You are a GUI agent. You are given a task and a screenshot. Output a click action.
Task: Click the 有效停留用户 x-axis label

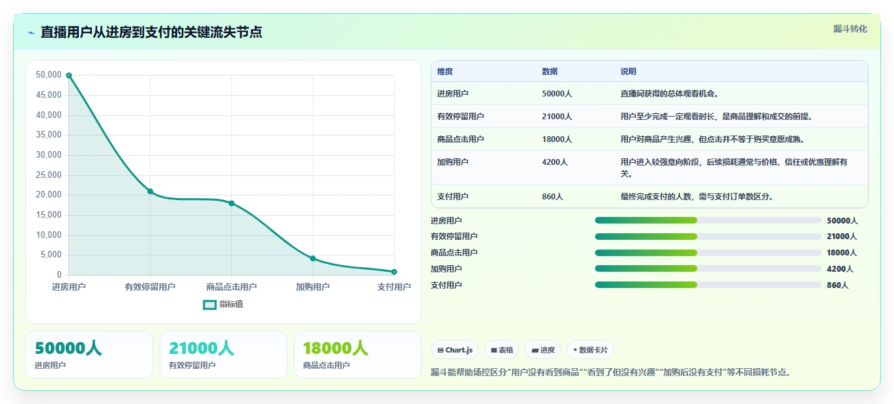pos(150,287)
